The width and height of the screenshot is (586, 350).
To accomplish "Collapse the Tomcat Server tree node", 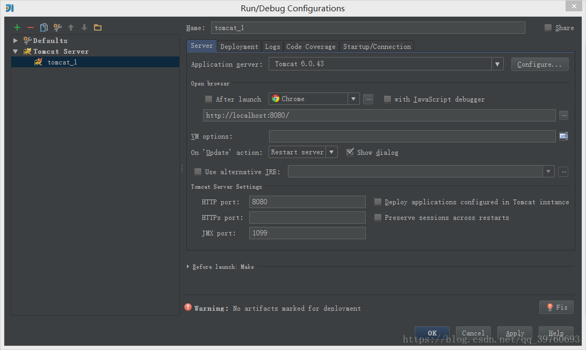I will tap(16, 51).
